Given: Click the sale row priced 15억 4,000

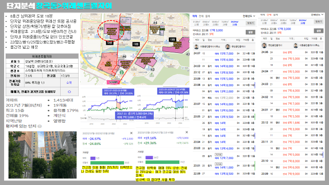Looking at the screenshot, I should (x=224, y=60).
